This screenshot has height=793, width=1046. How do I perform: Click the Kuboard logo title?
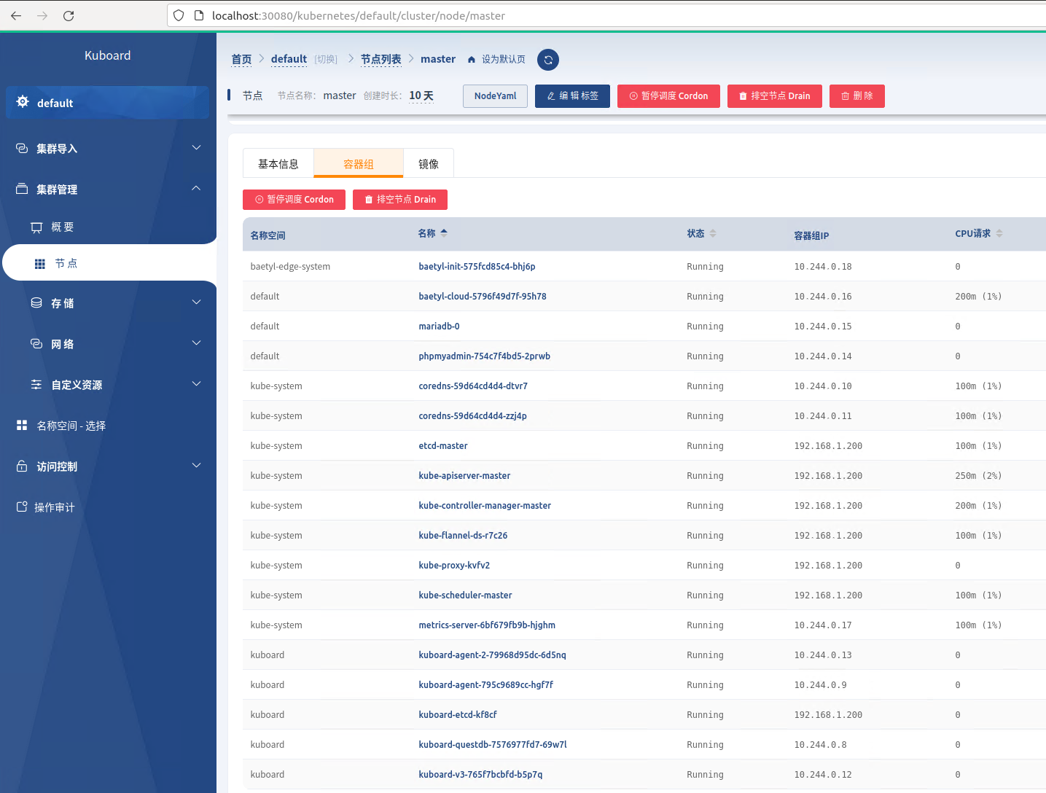point(108,55)
